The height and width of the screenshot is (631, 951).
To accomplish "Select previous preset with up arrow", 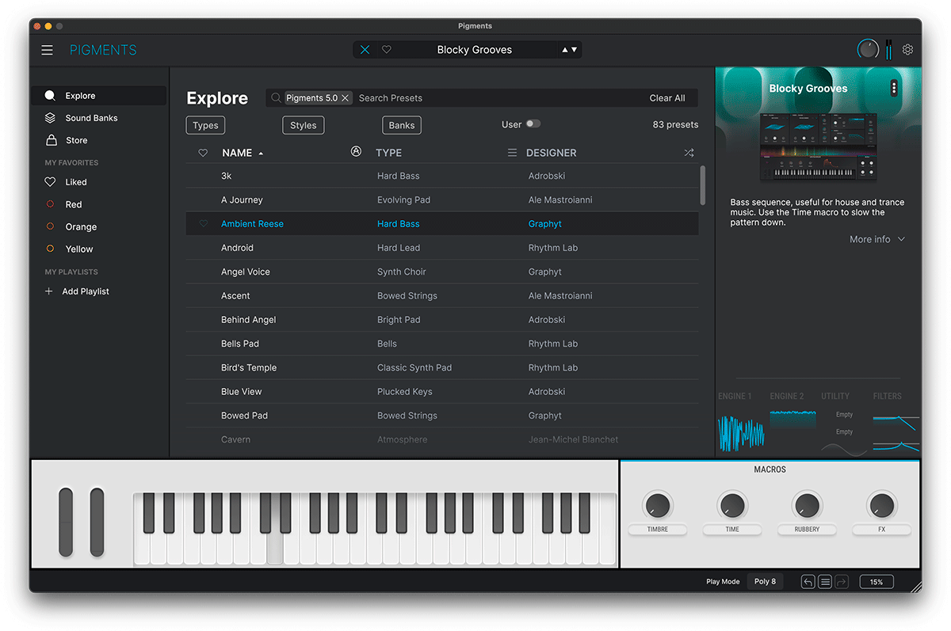I will point(565,50).
